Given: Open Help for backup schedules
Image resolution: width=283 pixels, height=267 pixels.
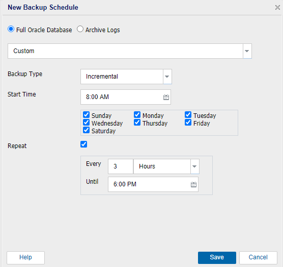Looking at the screenshot, I should (25, 258).
